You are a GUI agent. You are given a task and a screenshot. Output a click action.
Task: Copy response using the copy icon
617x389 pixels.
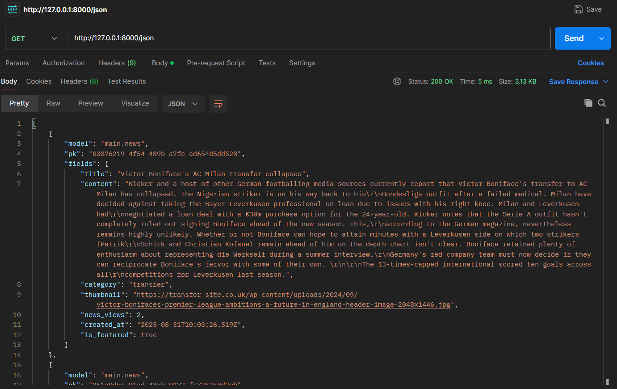(x=588, y=103)
